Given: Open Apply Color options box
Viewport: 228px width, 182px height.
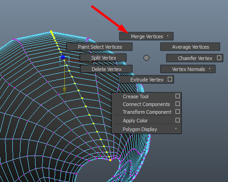Looking at the screenshot, I should (177, 120).
